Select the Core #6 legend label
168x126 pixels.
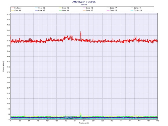(x=90, y=10)
